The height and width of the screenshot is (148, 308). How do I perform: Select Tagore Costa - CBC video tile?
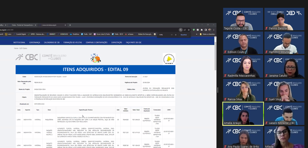(x=243, y=19)
